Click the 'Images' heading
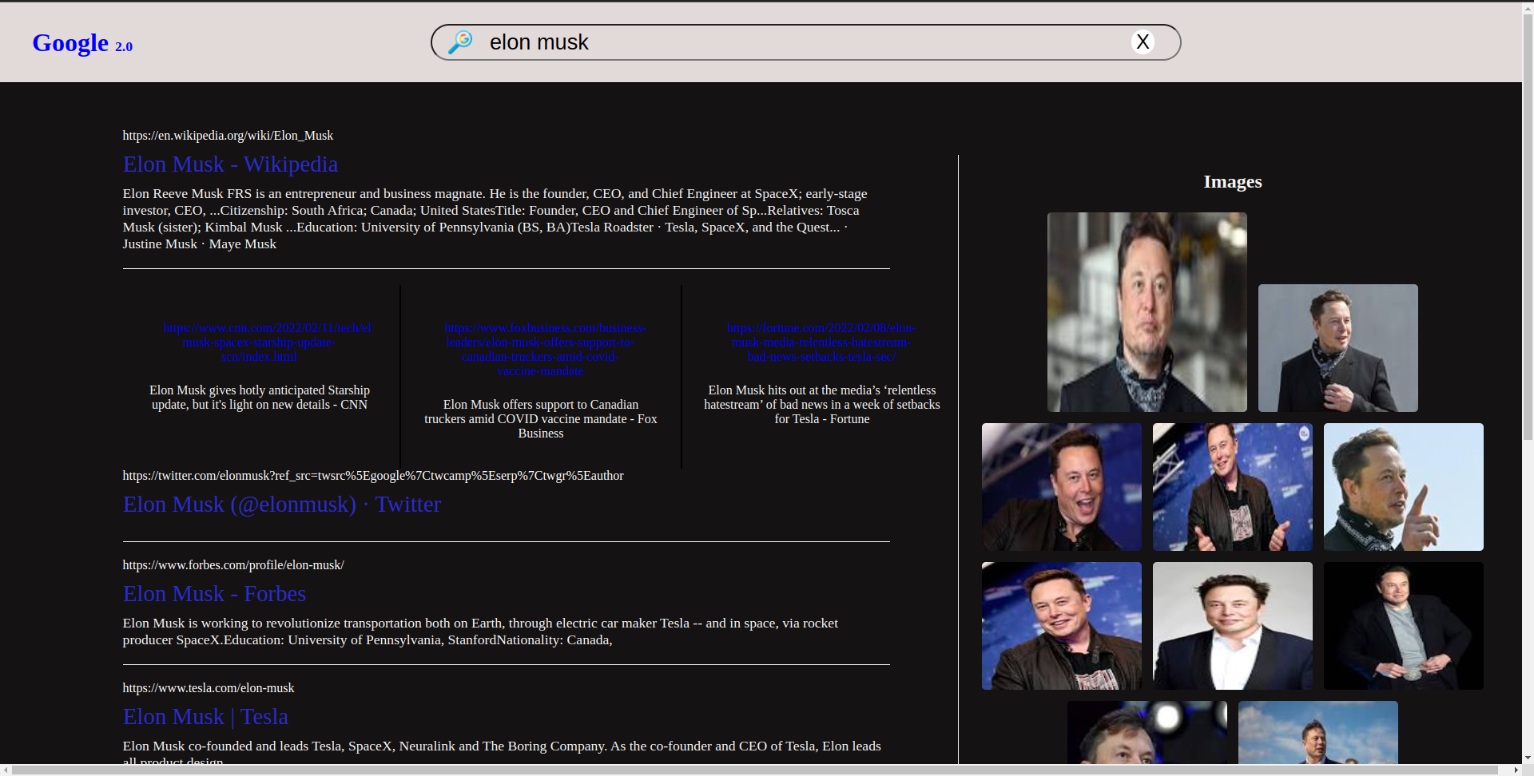The image size is (1534, 776). coord(1233,182)
